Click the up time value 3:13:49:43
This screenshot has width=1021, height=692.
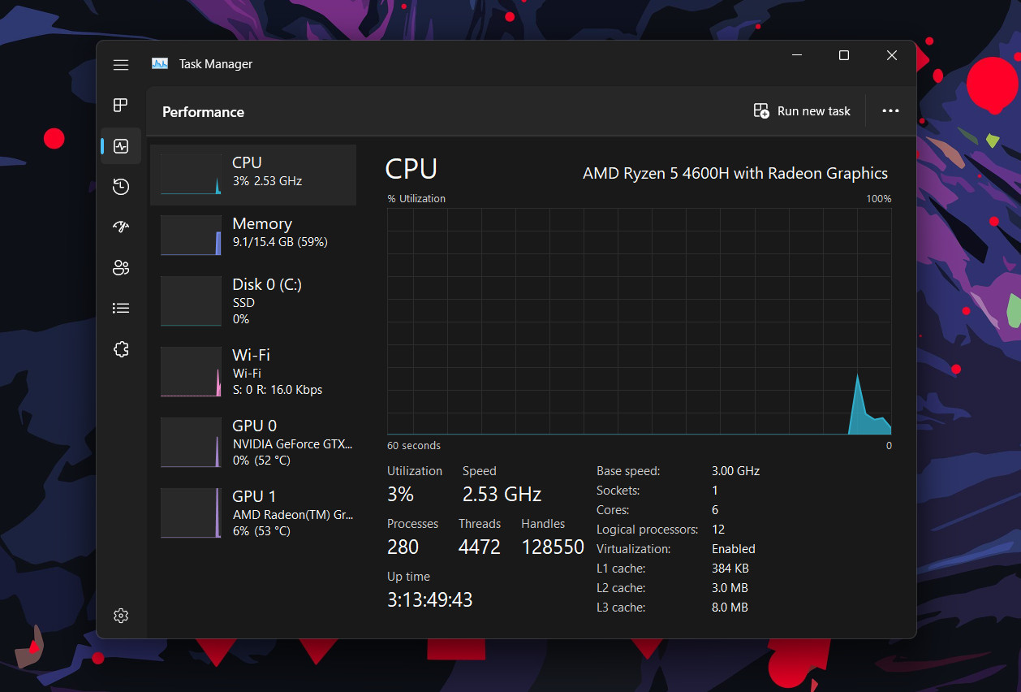[429, 599]
